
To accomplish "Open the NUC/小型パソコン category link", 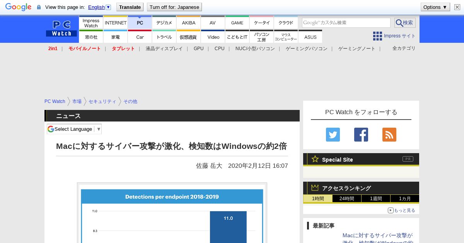I will 255,49.
